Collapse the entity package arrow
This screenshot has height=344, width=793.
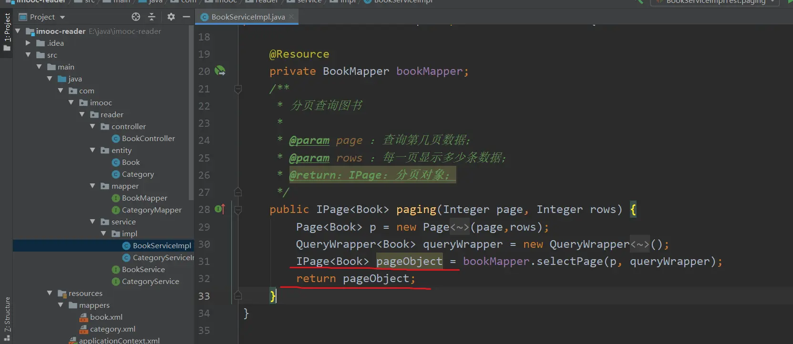(93, 150)
